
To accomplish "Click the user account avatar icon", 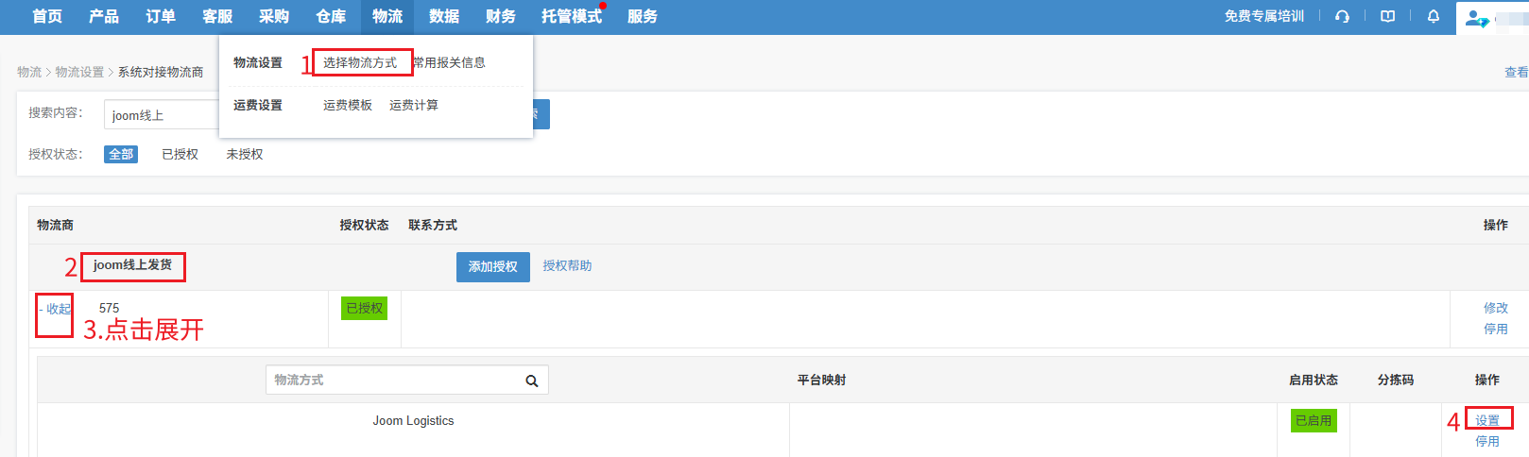I will pos(1476,18).
